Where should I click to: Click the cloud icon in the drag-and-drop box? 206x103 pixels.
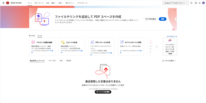pyautogui.click(x=170, y=40)
